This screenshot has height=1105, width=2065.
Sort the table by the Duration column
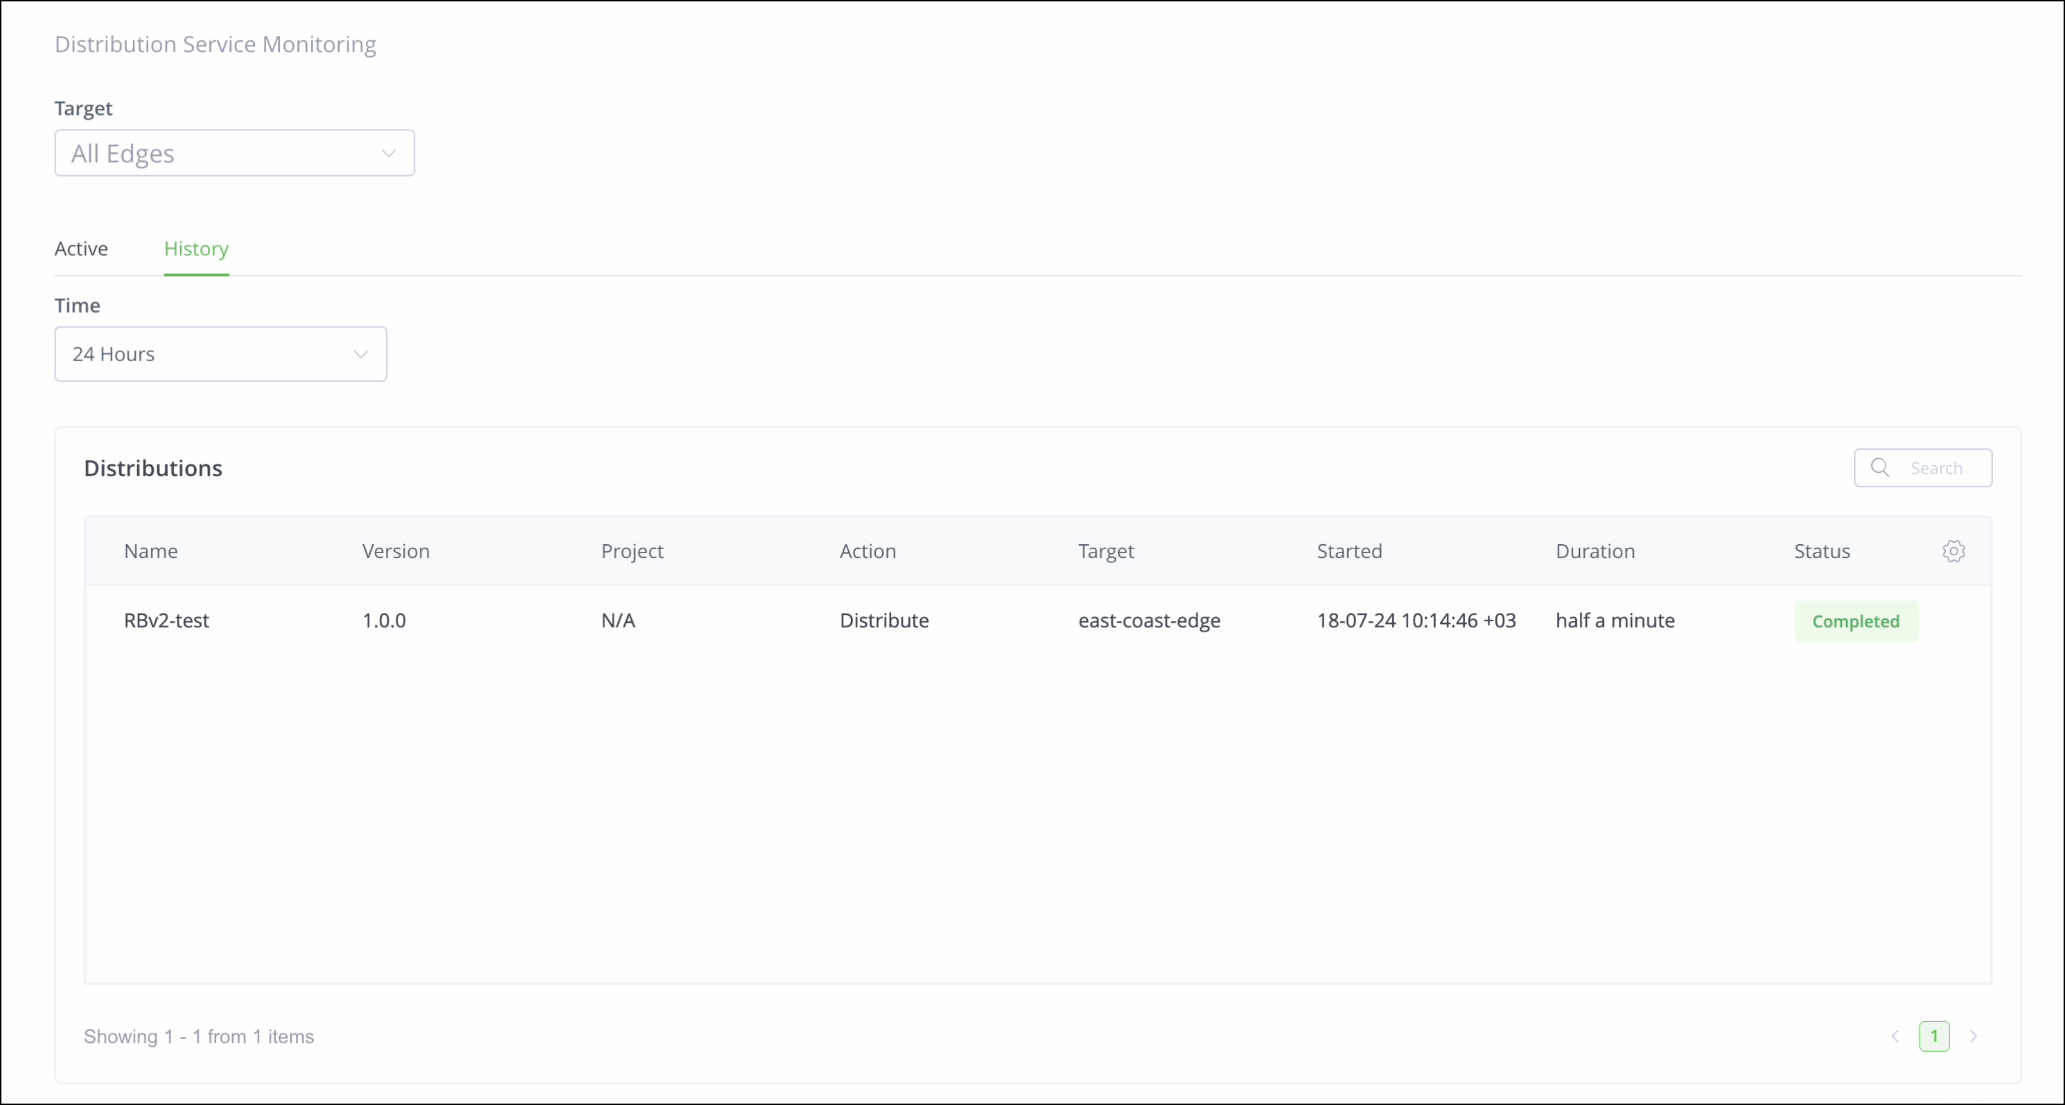coord(1595,551)
